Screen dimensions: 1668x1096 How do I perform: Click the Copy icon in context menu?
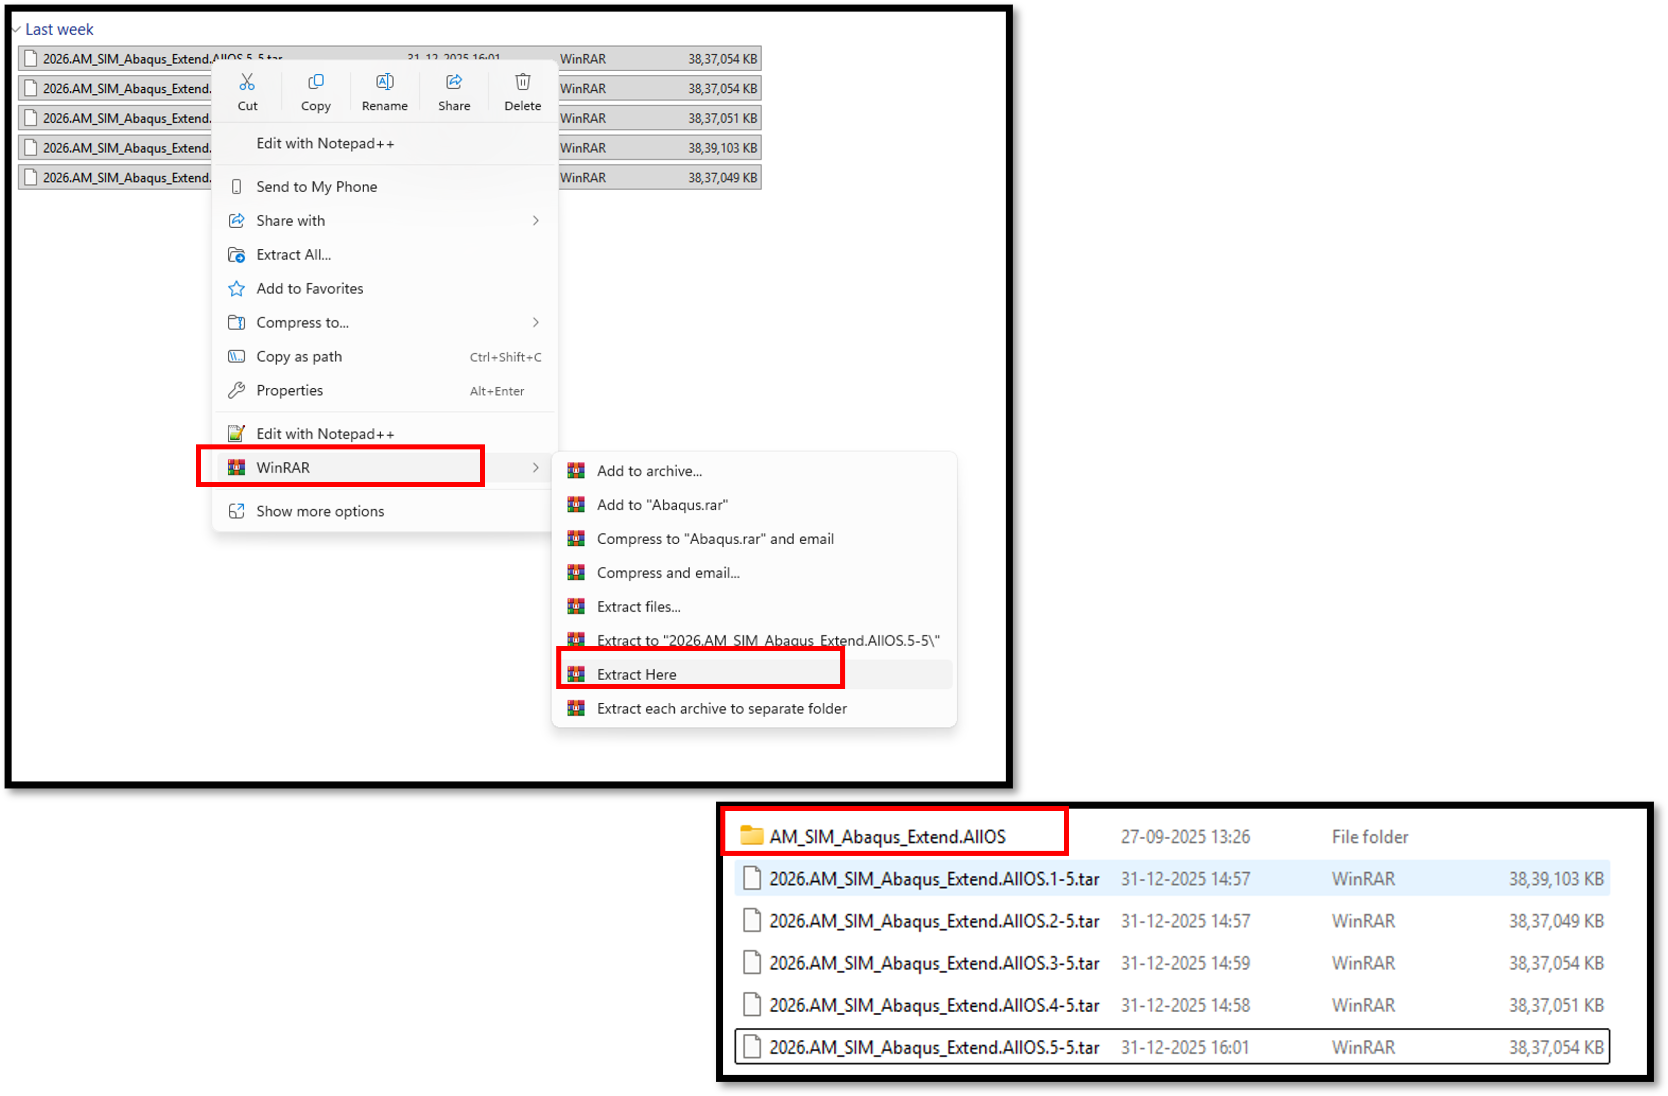[316, 83]
